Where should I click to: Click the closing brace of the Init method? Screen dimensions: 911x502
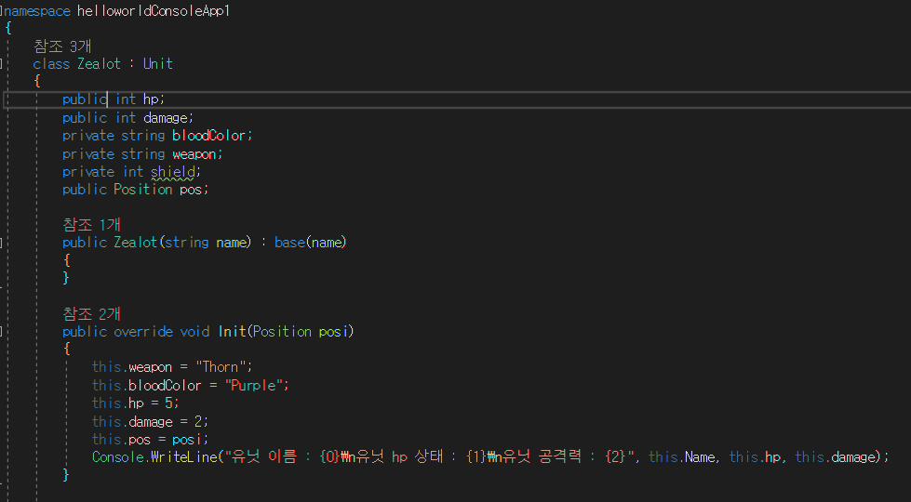pos(66,475)
